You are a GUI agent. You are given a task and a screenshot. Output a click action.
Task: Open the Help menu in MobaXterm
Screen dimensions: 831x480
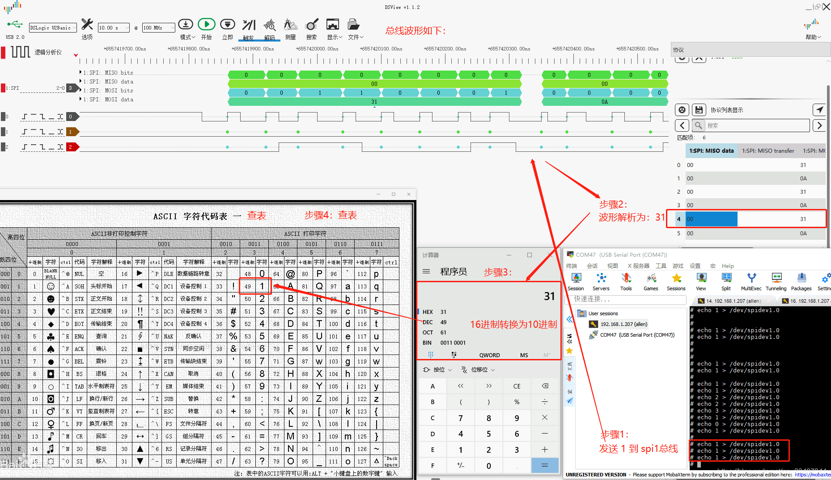(728, 266)
